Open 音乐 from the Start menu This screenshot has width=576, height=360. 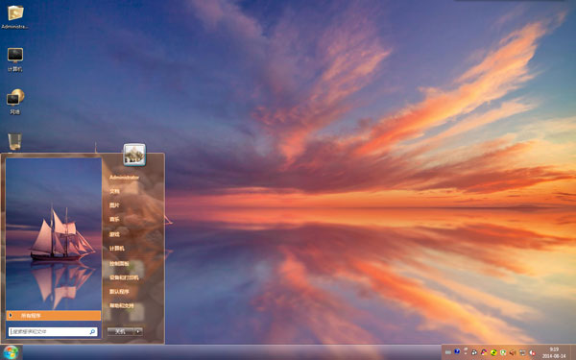(114, 219)
